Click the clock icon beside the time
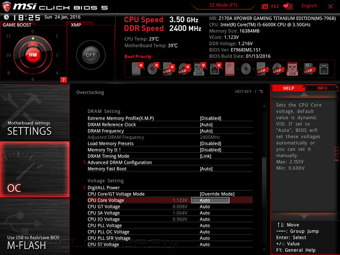The image size is (340, 255). (x=7, y=17)
